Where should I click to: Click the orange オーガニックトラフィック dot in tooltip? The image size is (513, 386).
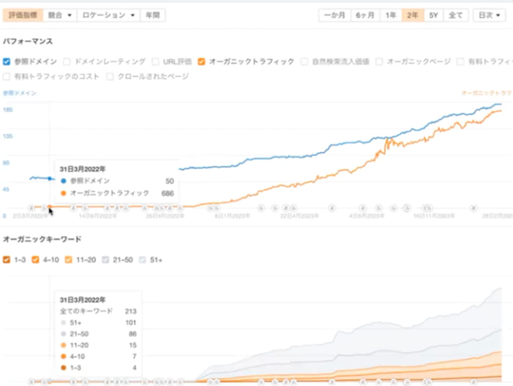pos(63,193)
